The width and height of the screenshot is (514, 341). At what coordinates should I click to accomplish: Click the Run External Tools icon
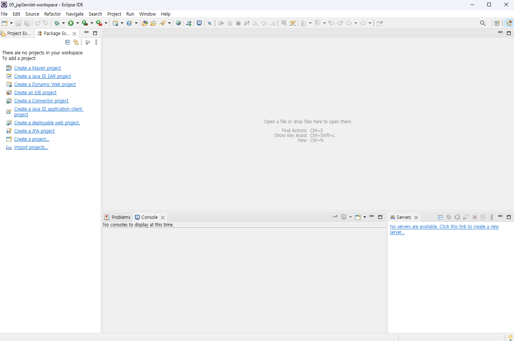(99, 23)
